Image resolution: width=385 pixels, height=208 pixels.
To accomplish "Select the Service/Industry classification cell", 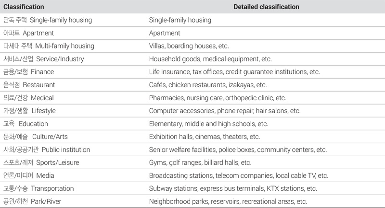I will tap(44, 59).
